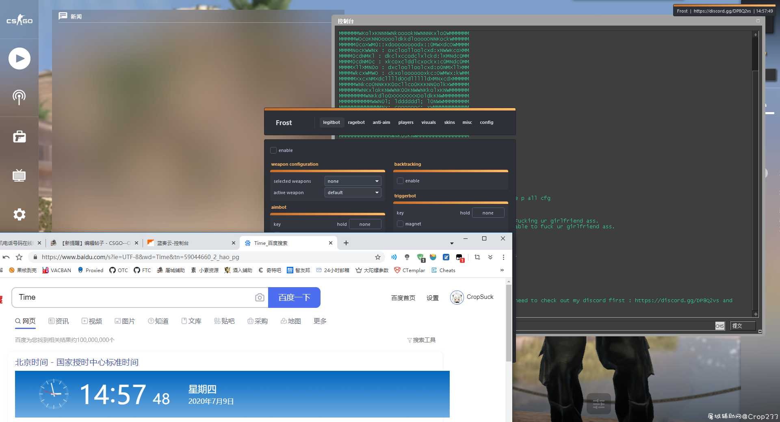This screenshot has width=780, height=422.
Task: Open 北京时间 - 国家授时中心标准时间 result
Action: pyautogui.click(x=77, y=362)
